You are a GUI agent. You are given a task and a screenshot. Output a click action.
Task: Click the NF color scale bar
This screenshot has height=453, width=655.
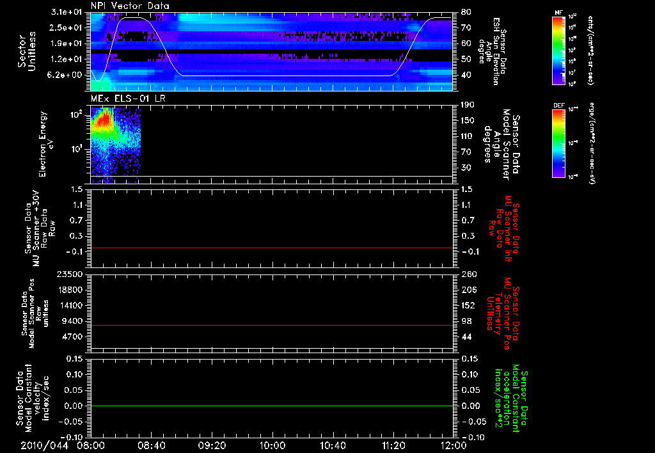[558, 51]
